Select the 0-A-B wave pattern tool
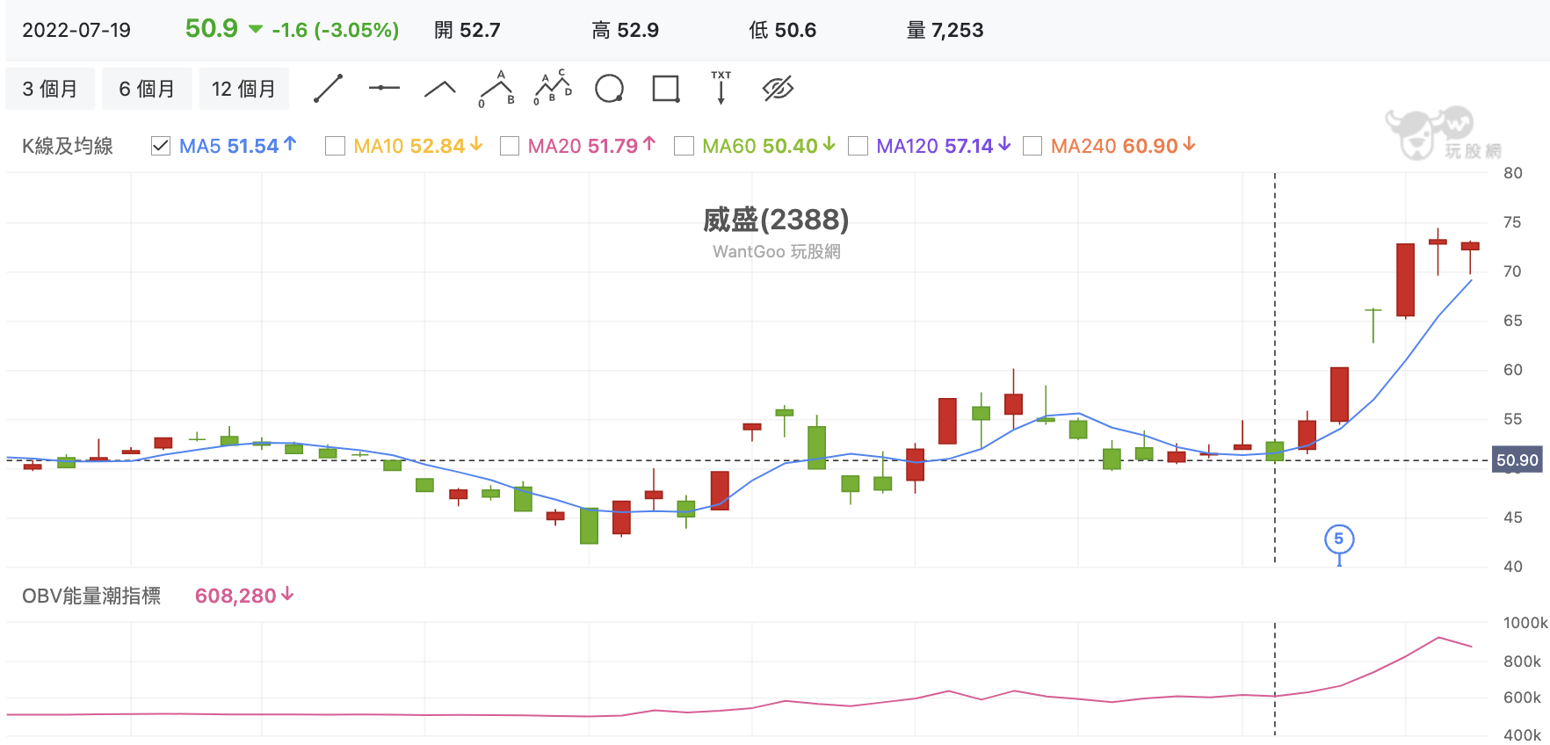This screenshot has height=745, width=1550. pos(496,89)
